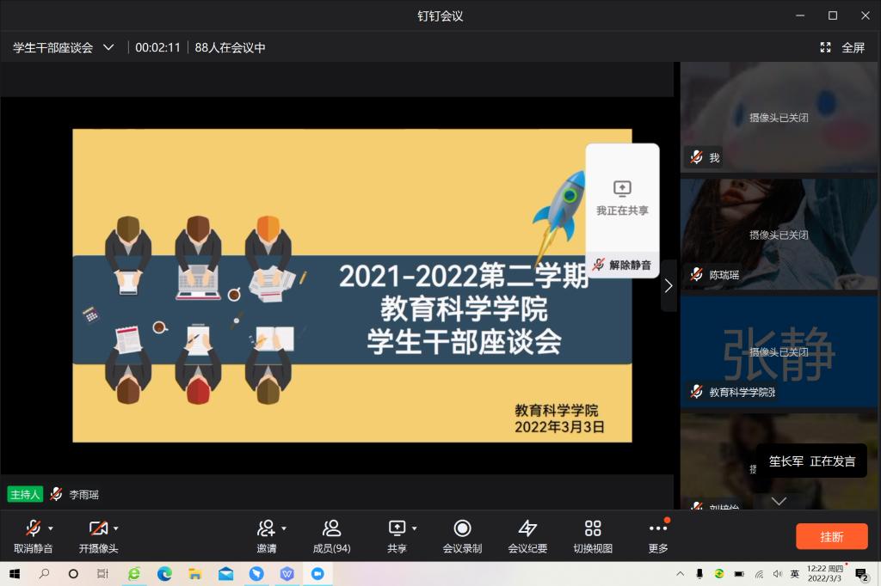Click the 我正在共享 sharing indicator icon

point(622,188)
